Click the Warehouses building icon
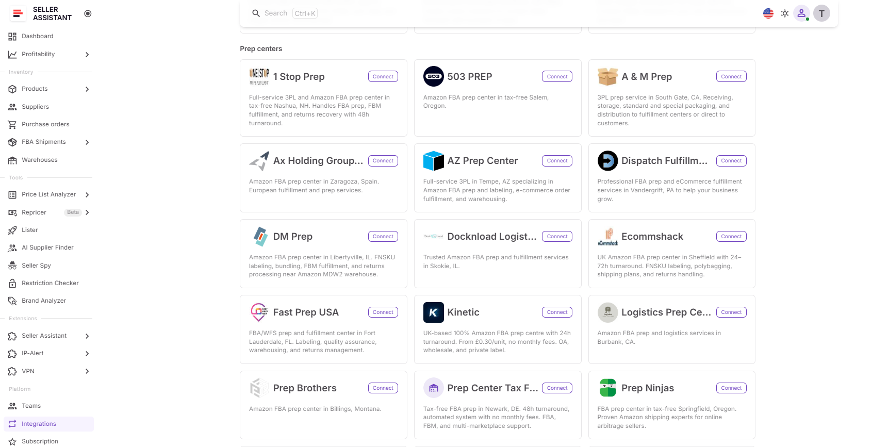 tap(12, 160)
